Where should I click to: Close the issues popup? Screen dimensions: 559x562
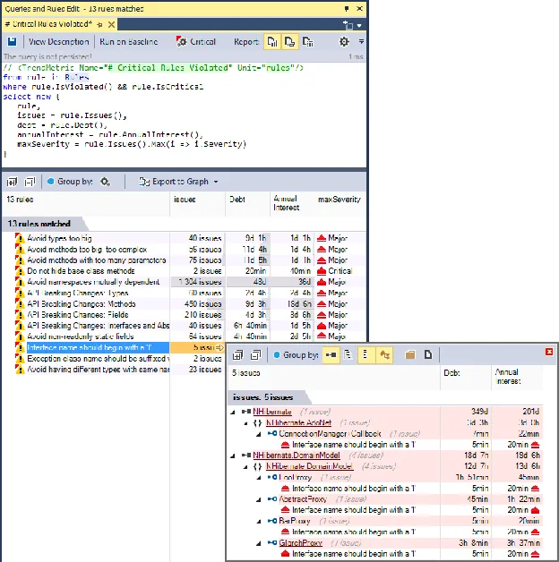tap(549, 352)
